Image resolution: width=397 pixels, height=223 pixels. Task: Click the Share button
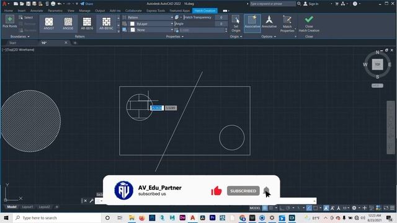(x=87, y=4)
